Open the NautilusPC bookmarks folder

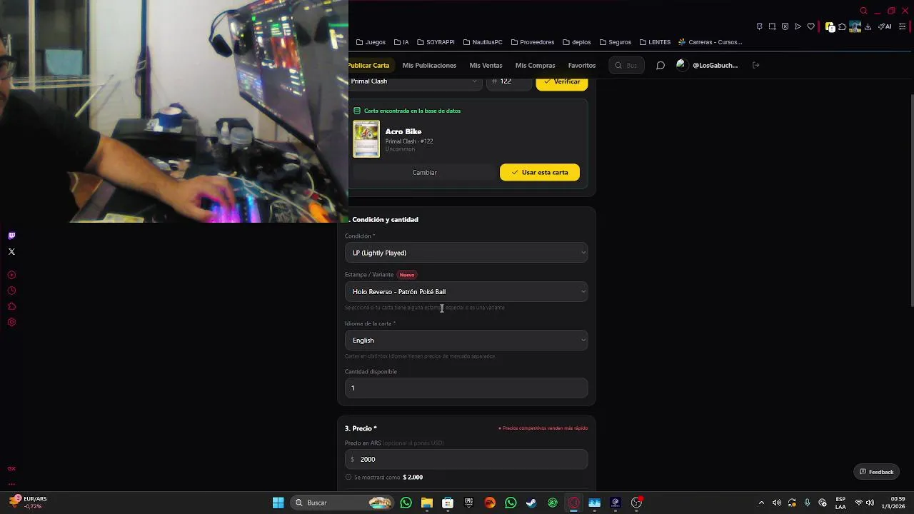click(x=483, y=42)
